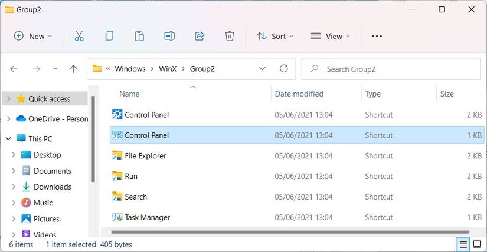
Task: Click Shortcut type of Task Manager row
Action: (x=379, y=217)
